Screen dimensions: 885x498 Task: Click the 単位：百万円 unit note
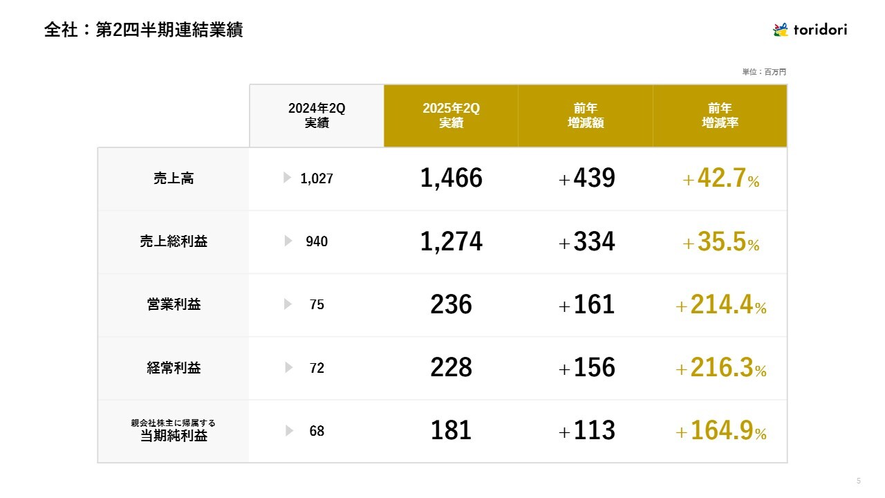(x=764, y=72)
